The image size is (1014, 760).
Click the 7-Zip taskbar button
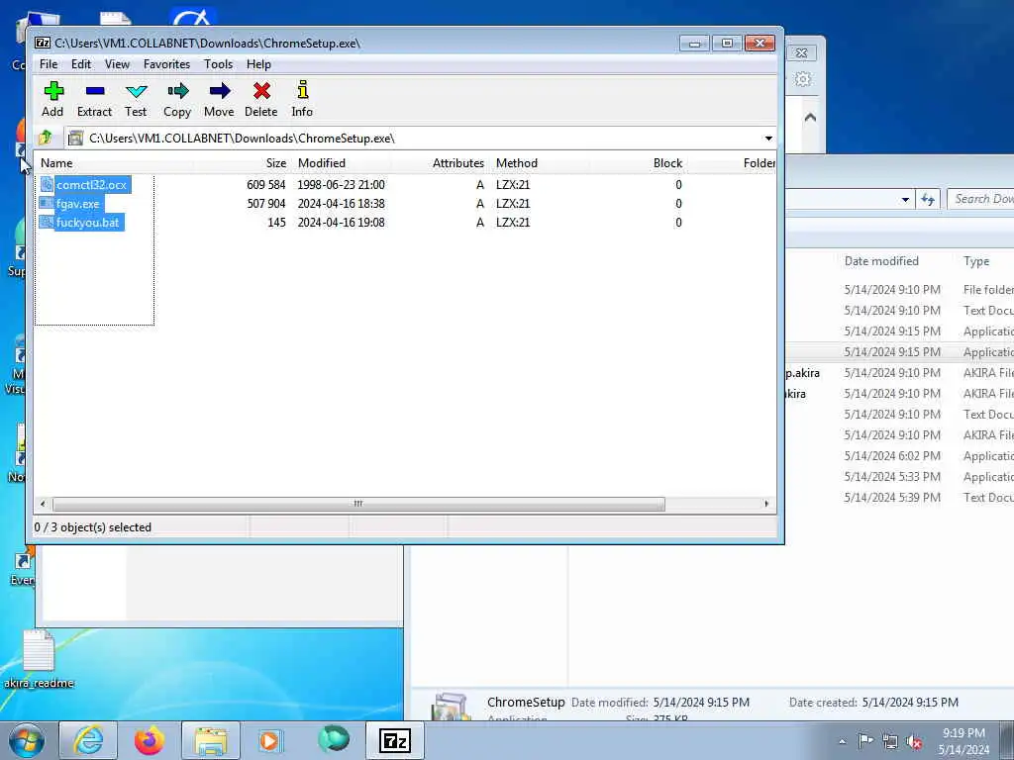[x=395, y=740]
